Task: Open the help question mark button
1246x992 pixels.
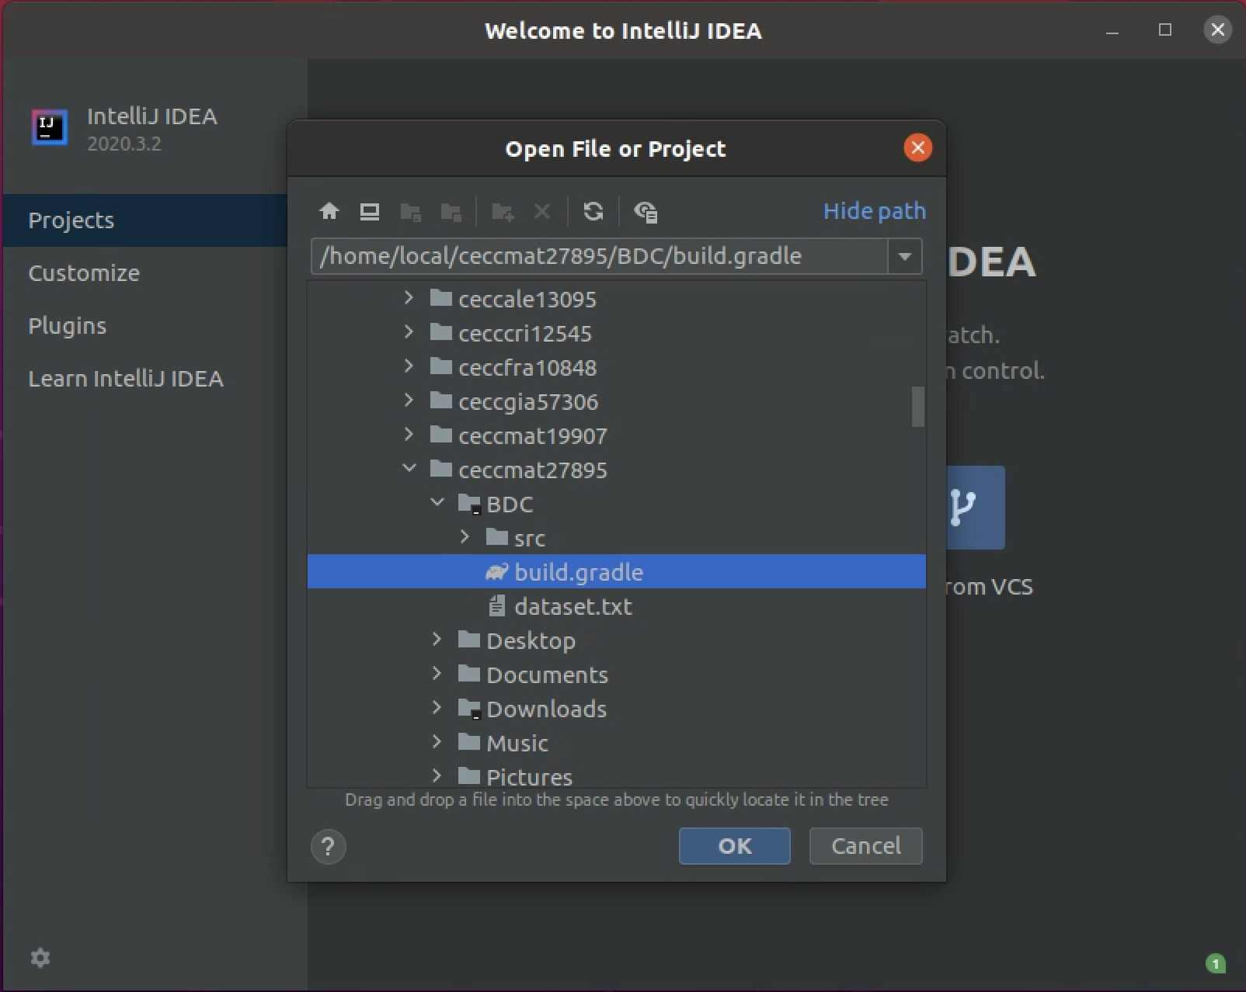Action: point(329,846)
